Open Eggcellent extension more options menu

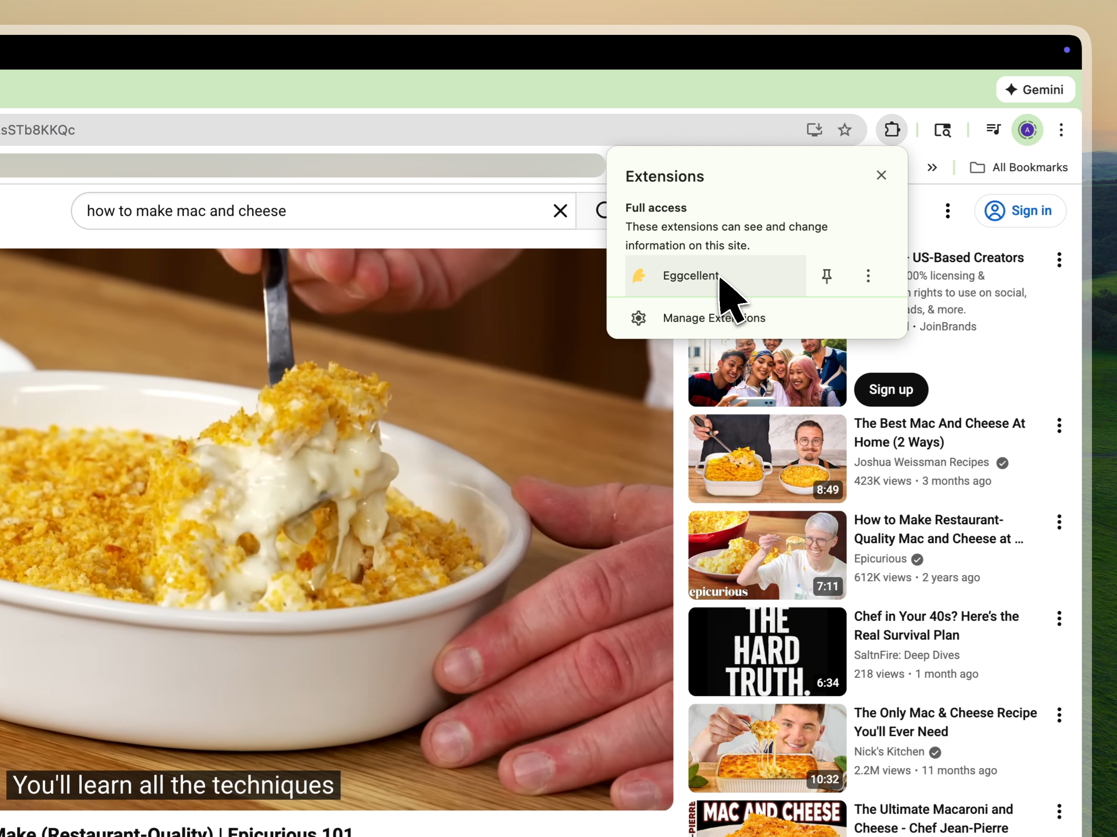click(868, 276)
